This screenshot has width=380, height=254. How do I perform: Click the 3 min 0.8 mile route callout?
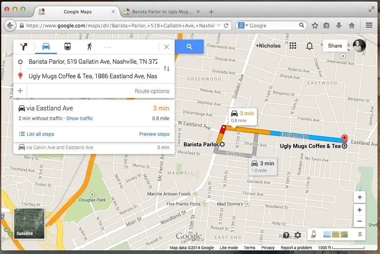coord(242,117)
